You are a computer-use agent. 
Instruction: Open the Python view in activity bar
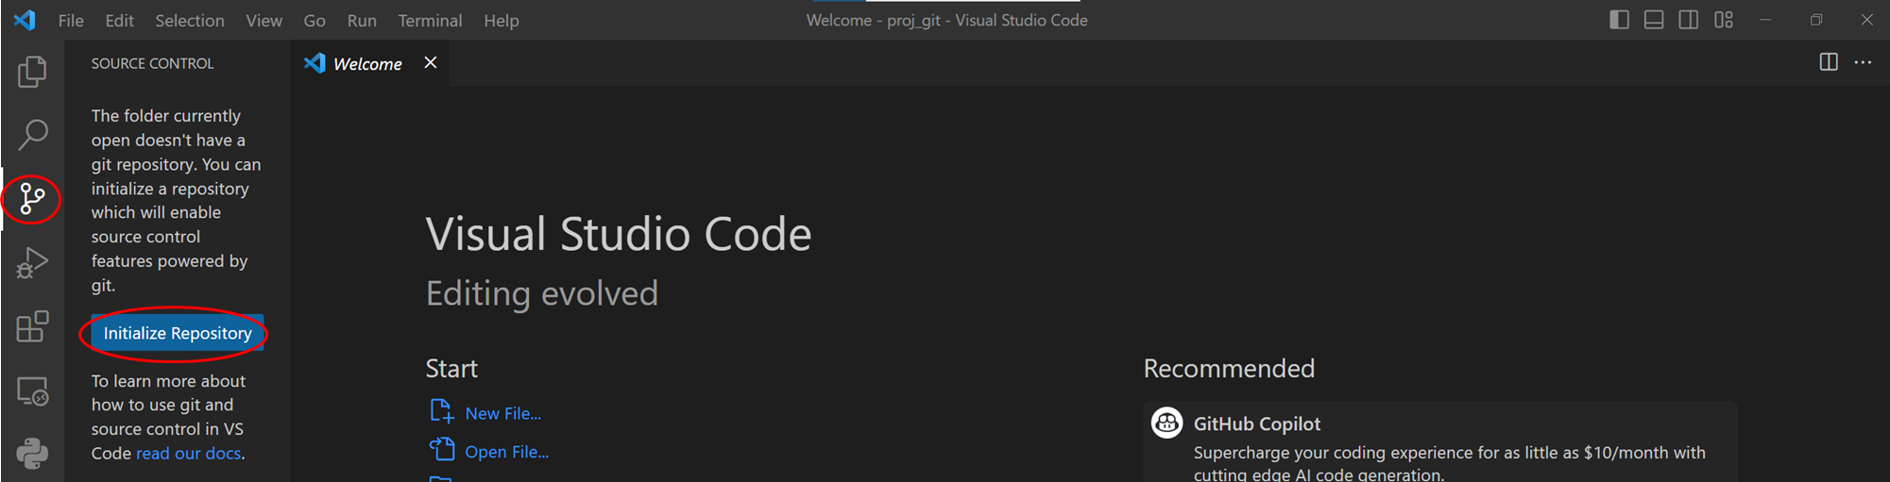32,454
